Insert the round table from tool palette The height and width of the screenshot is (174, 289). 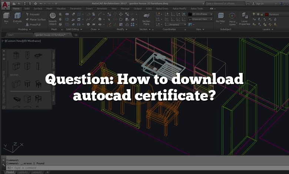click(x=27, y=84)
